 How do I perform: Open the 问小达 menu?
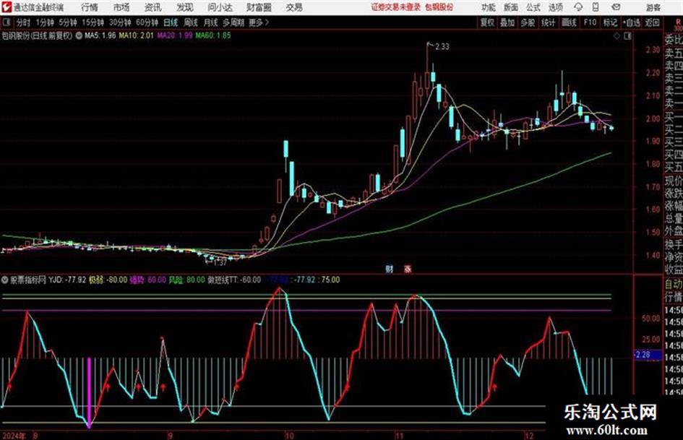pyautogui.click(x=220, y=7)
